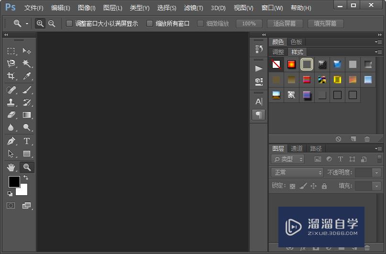Select the Move tool
This screenshot has height=254, width=386.
pyautogui.click(x=27, y=51)
